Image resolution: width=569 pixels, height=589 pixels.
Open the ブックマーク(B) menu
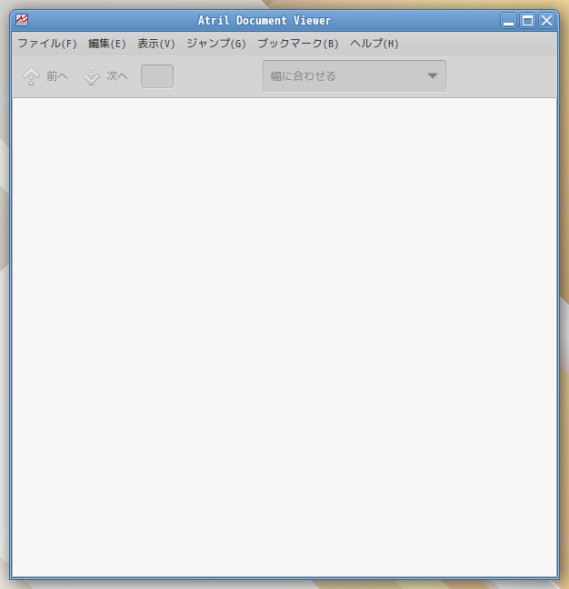298,44
